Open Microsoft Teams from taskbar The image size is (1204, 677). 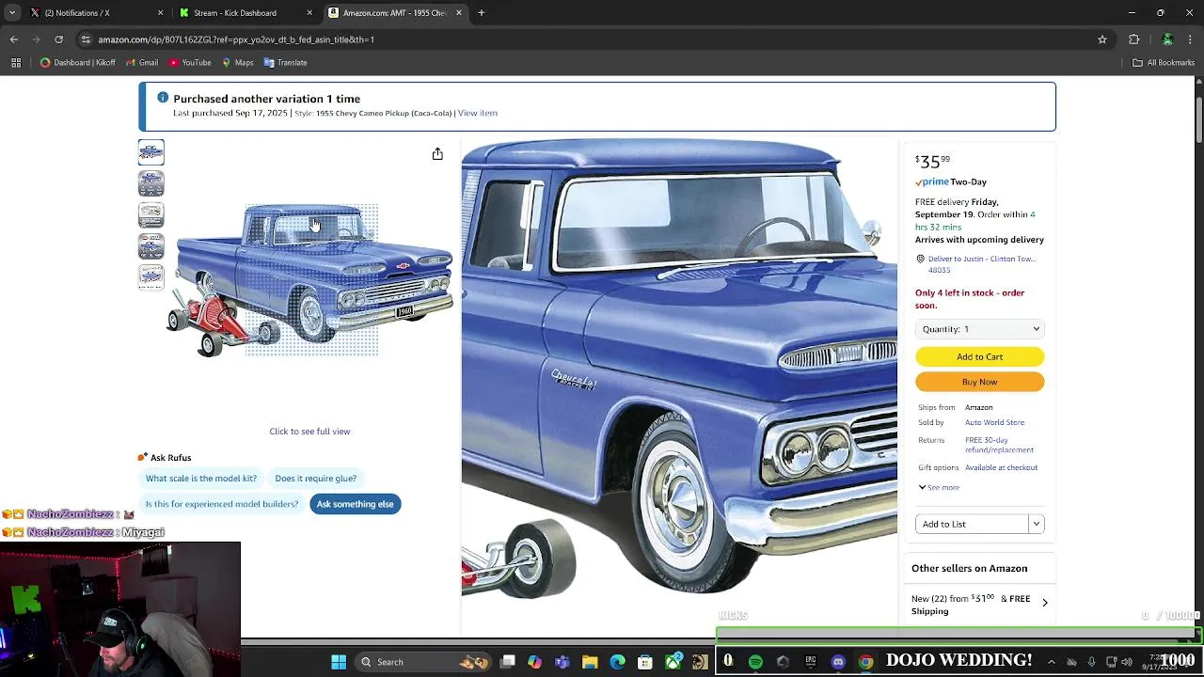[x=562, y=662]
